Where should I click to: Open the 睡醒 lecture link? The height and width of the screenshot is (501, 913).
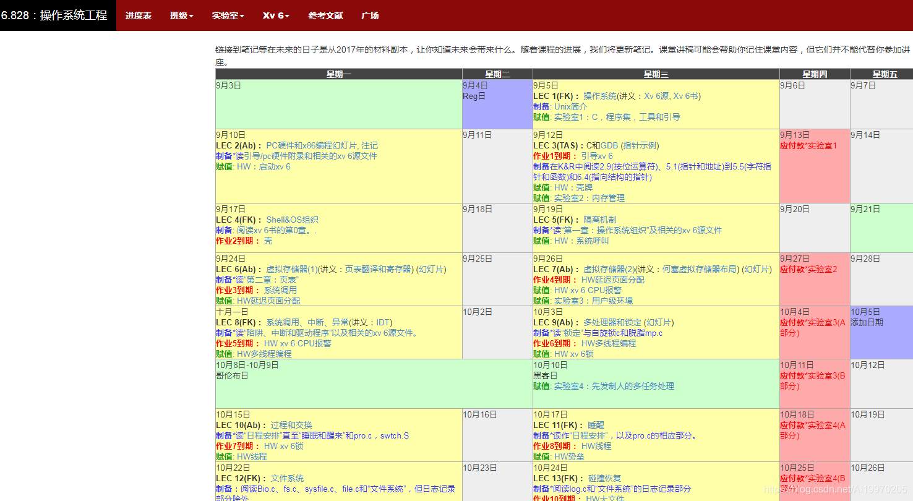596,425
